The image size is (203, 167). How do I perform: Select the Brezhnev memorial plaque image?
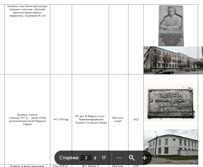171,26
